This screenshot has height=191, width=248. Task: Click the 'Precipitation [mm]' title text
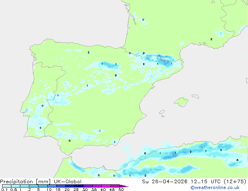tap(25, 182)
